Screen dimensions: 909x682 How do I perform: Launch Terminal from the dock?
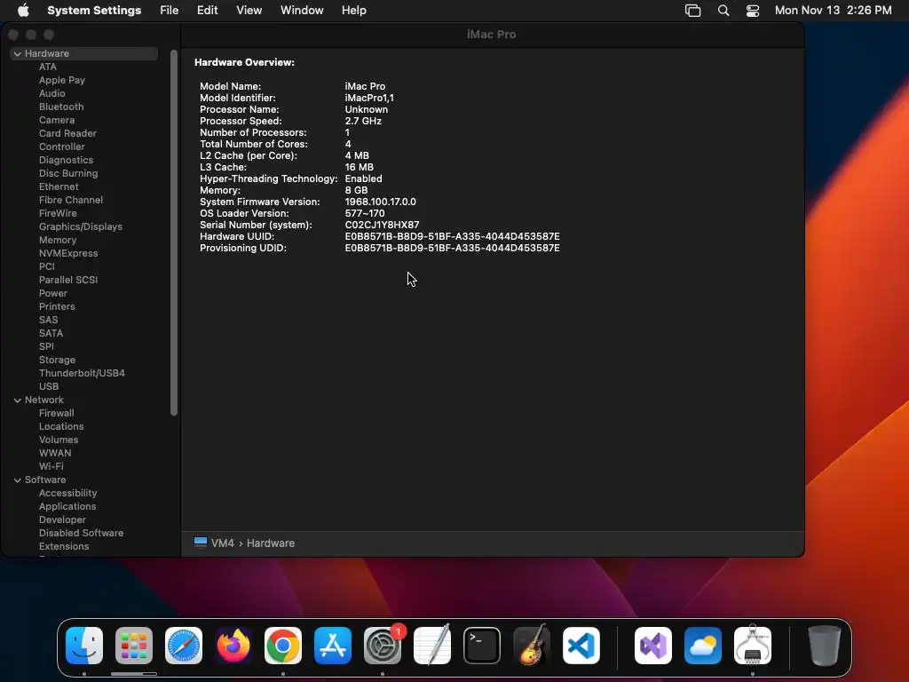point(482,646)
